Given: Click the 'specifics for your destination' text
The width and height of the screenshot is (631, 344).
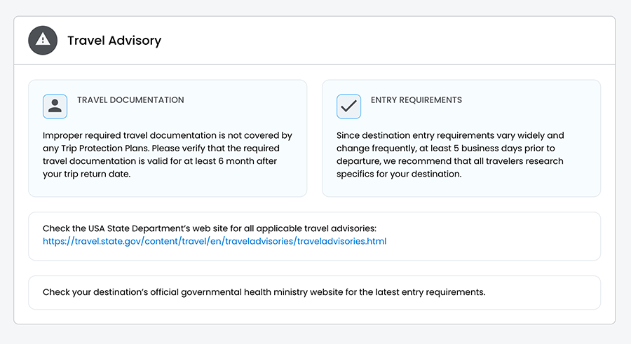Looking at the screenshot, I should 398,174.
